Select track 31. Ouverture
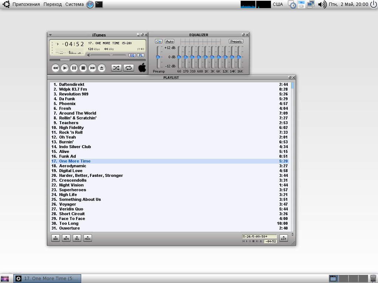This screenshot has height=283, width=378. pyautogui.click(x=170, y=228)
